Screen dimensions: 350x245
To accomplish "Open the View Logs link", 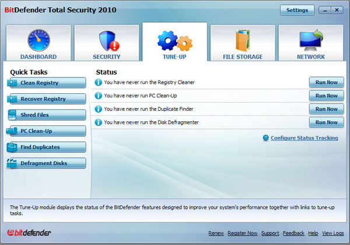I will tap(333, 233).
